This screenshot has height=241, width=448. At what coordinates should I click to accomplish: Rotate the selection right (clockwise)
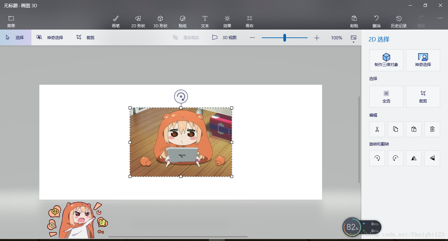pyautogui.click(x=377, y=158)
